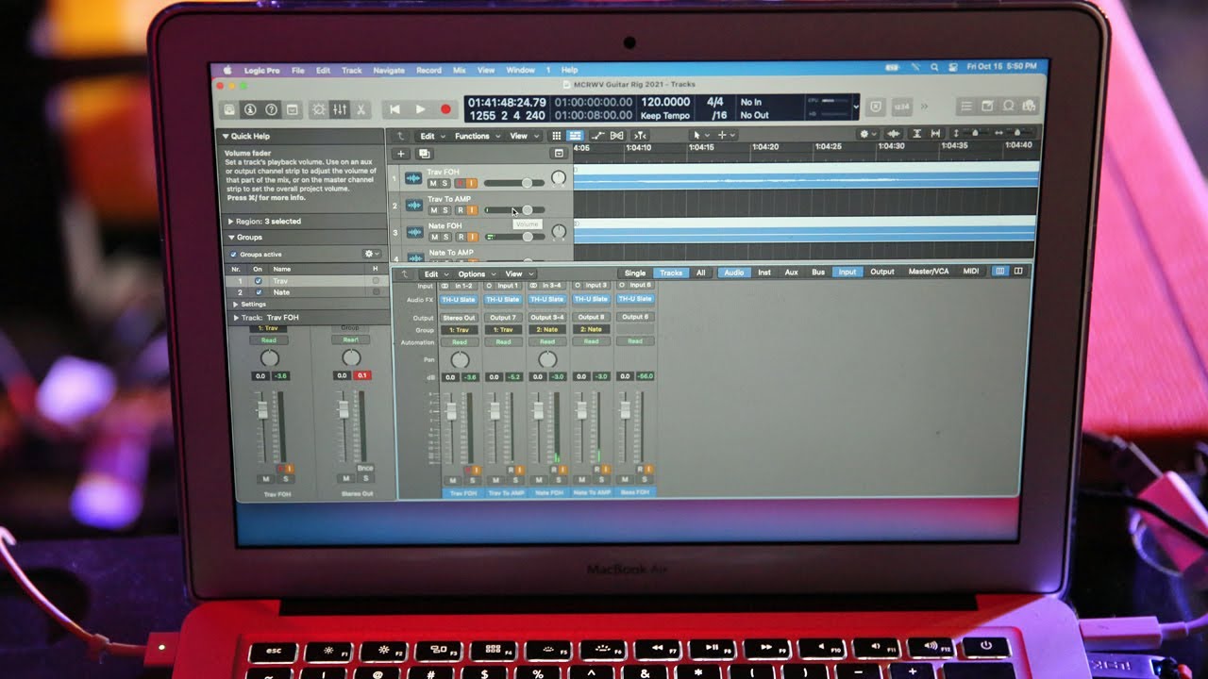Click the Output filter button in the Mixer
The height and width of the screenshot is (679, 1208).
pyautogui.click(x=882, y=273)
